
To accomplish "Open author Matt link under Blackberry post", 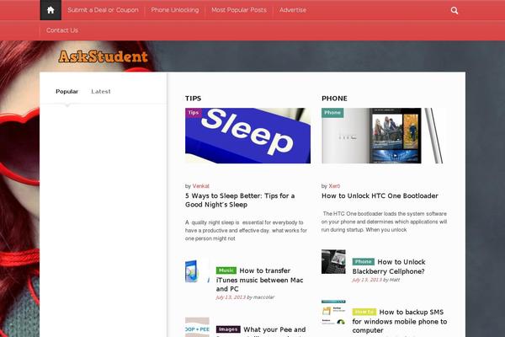I will pyautogui.click(x=395, y=280).
